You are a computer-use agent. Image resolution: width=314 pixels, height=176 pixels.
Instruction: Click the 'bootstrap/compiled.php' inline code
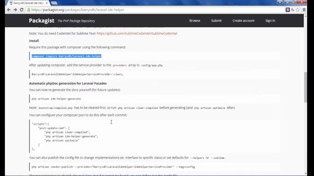(x=55, y=108)
